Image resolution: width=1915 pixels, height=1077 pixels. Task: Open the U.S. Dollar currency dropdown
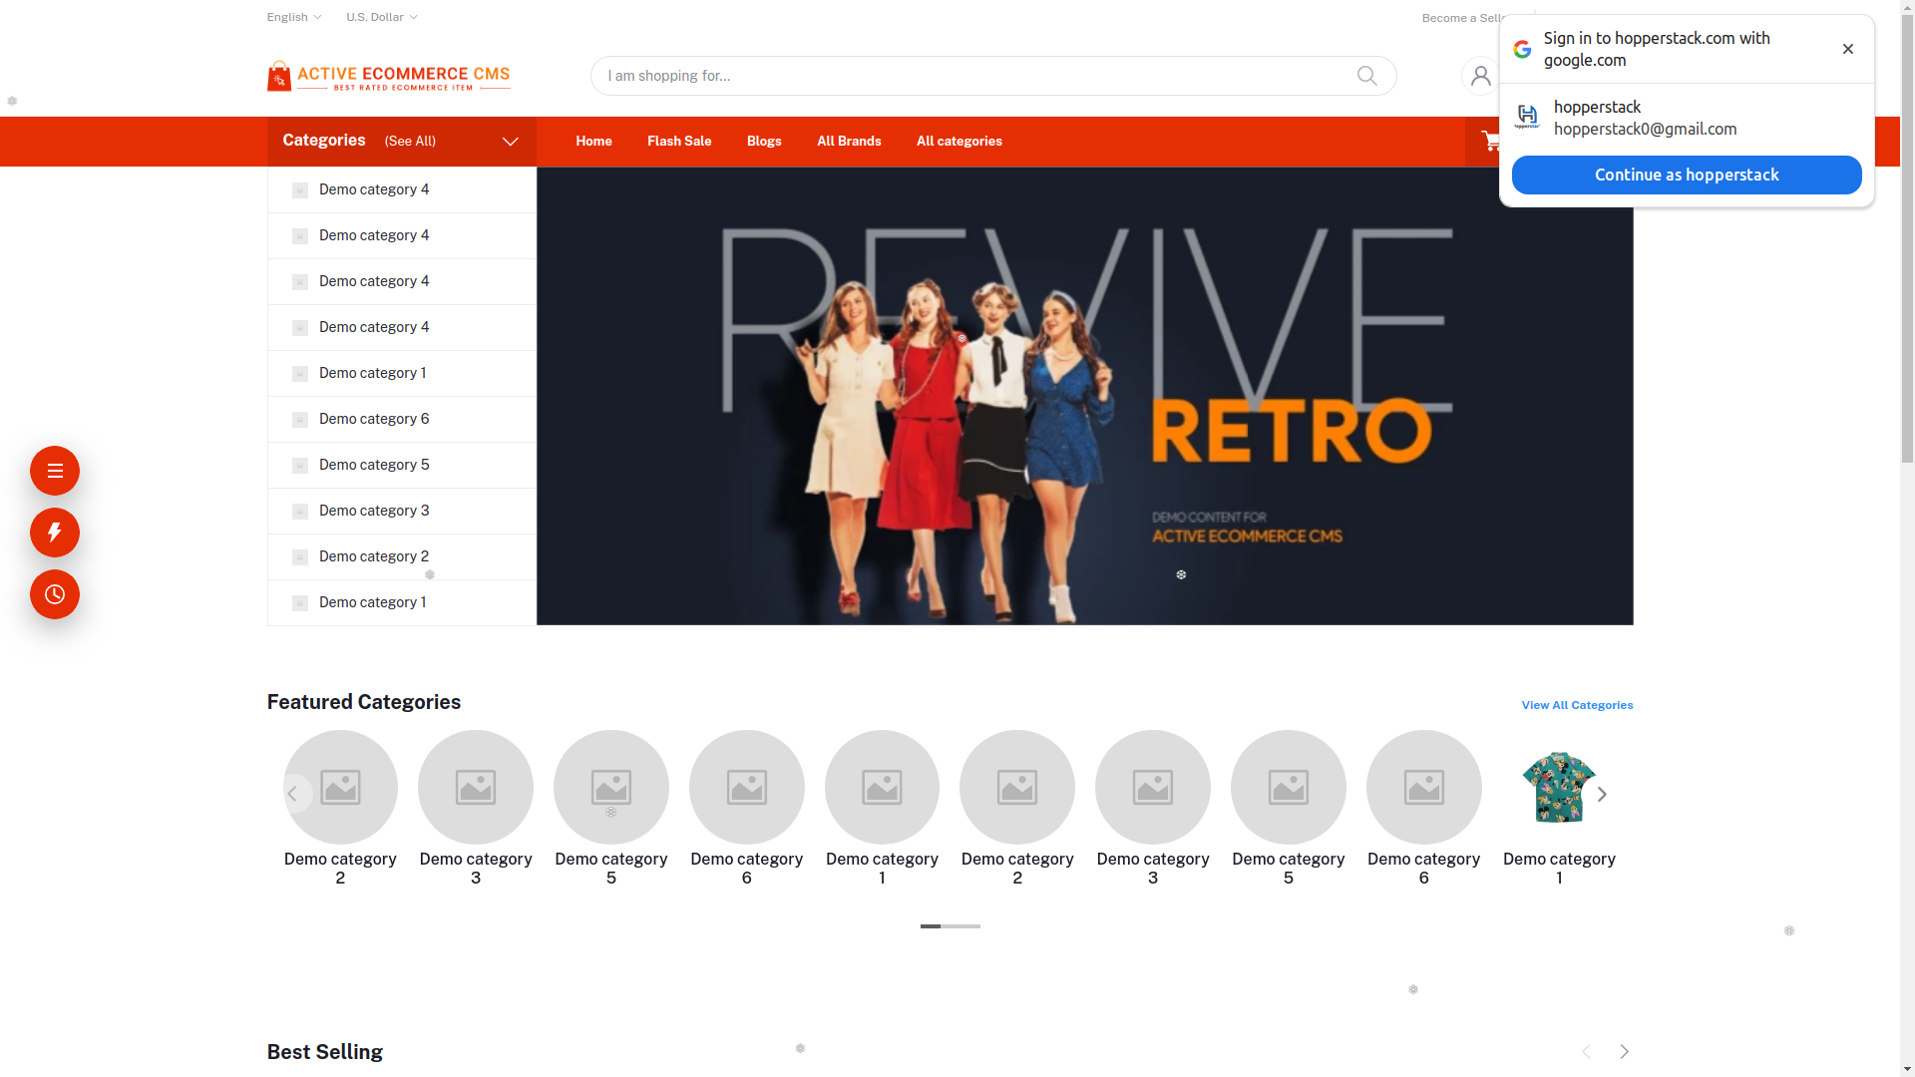(381, 17)
